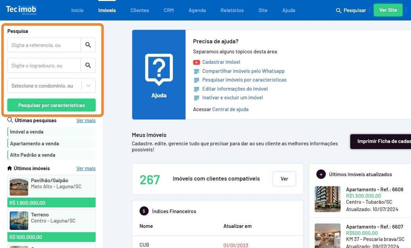Click Pesquisar por características button
Viewport: 411px width, 248px height.
tap(51, 105)
